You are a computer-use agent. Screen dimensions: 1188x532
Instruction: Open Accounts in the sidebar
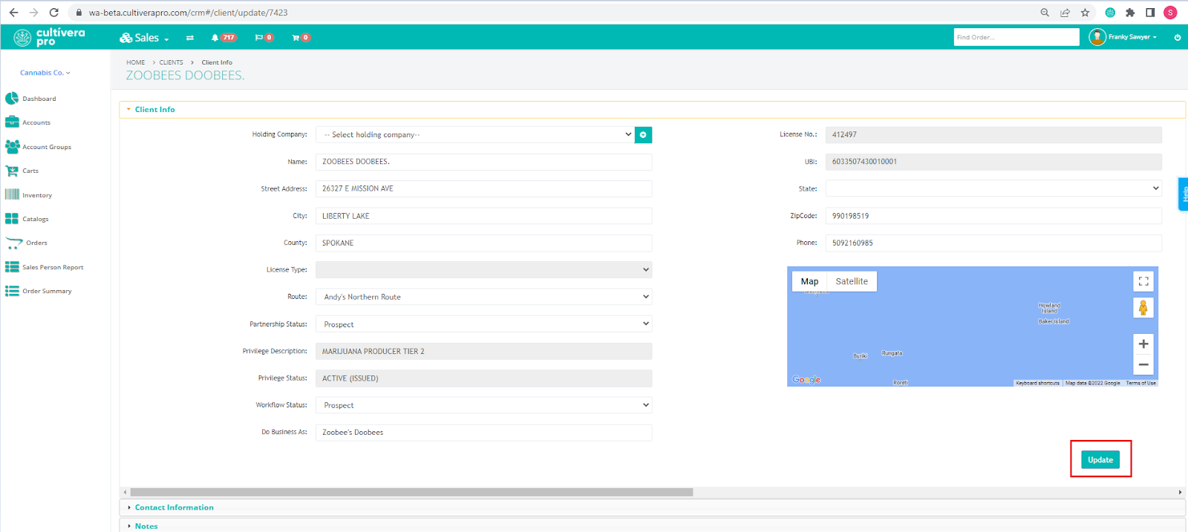tap(28, 122)
